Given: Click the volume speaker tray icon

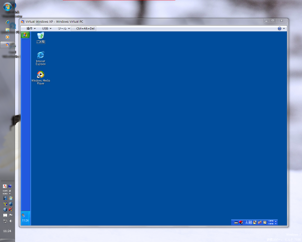Looking at the screenshot, I should click(10, 221).
